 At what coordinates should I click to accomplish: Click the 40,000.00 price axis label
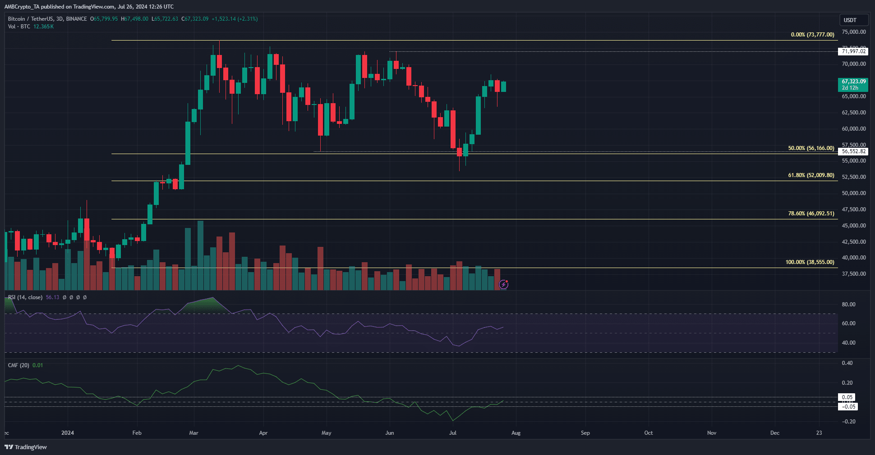coord(854,258)
